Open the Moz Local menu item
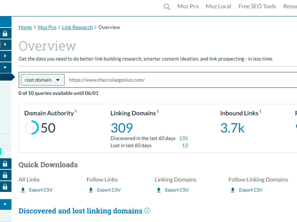The height and width of the screenshot is (222, 297). [x=218, y=7]
